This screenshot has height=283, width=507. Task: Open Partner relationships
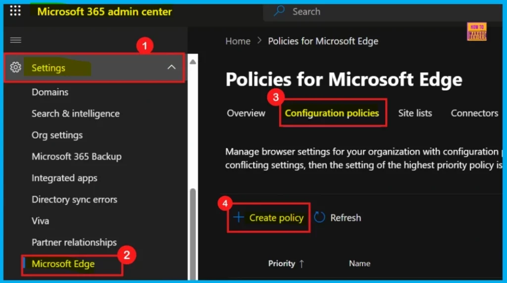(74, 242)
